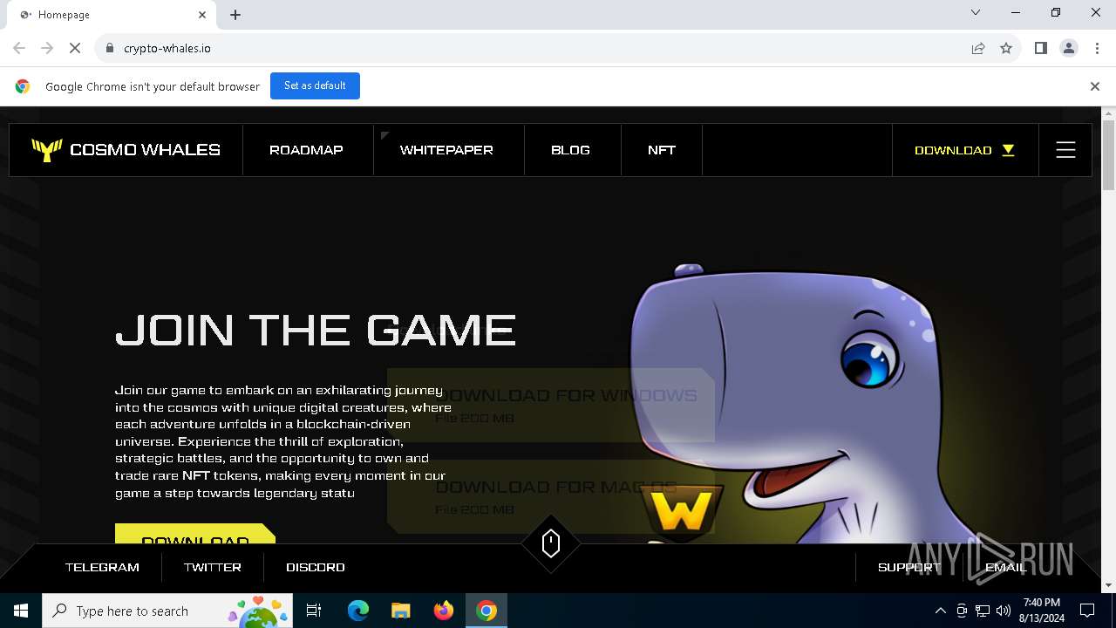Dismiss the default browser notification bar
Image resolution: width=1116 pixels, height=628 pixels.
tap(1094, 86)
